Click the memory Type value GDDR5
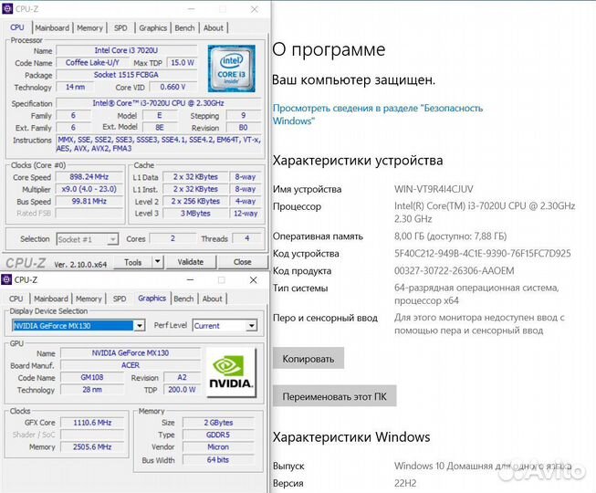The height and width of the screenshot is (493, 596). 218,435
